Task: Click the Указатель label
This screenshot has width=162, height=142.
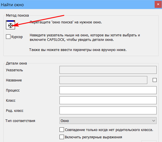Action: click(14, 70)
